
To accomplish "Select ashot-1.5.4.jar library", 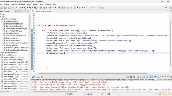I will (x=9, y=57).
